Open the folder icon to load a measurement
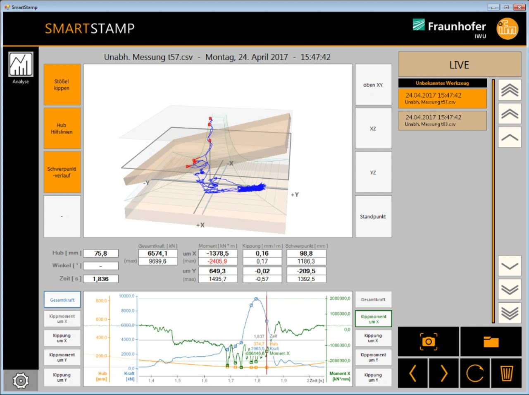 [x=491, y=342]
